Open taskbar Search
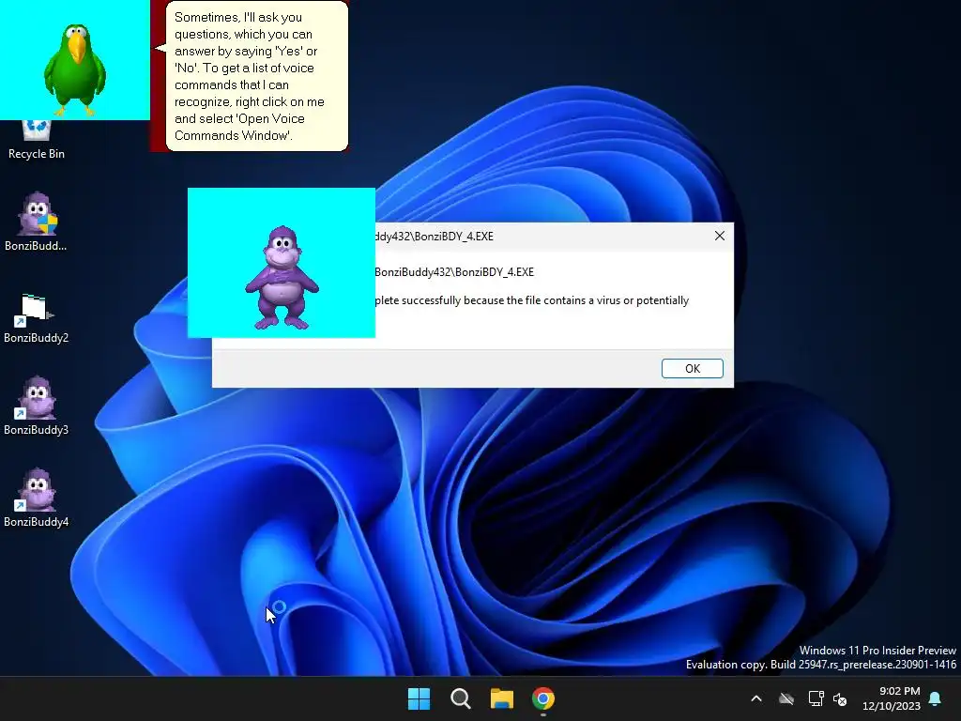961x721 pixels. coord(460,698)
